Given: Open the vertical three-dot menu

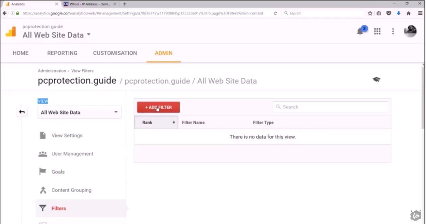Looking at the screenshot, I should tap(393, 31).
